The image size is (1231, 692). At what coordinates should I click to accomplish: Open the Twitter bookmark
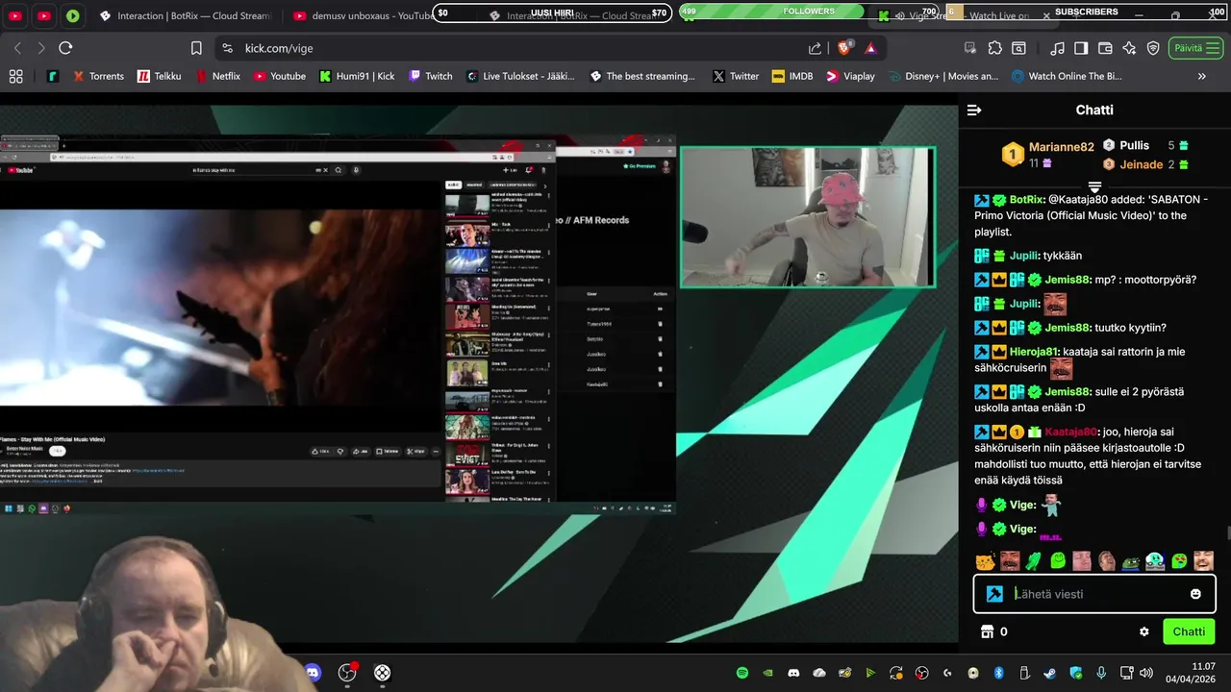tap(736, 76)
